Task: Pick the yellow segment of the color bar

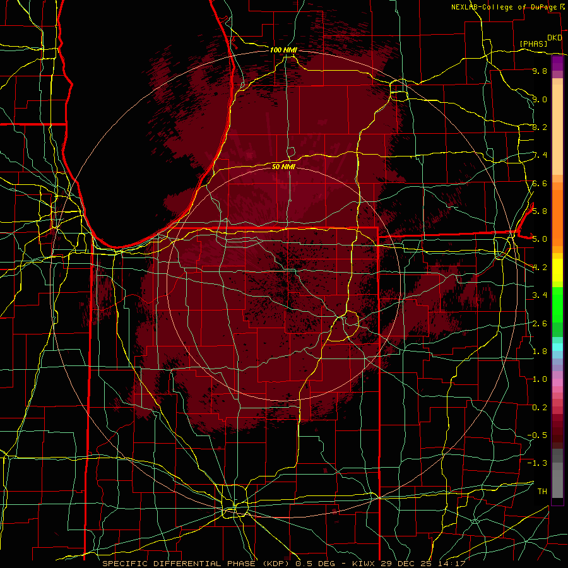Action: [557, 270]
